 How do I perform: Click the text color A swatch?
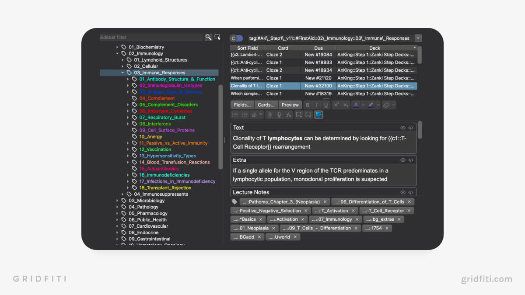tap(356, 105)
